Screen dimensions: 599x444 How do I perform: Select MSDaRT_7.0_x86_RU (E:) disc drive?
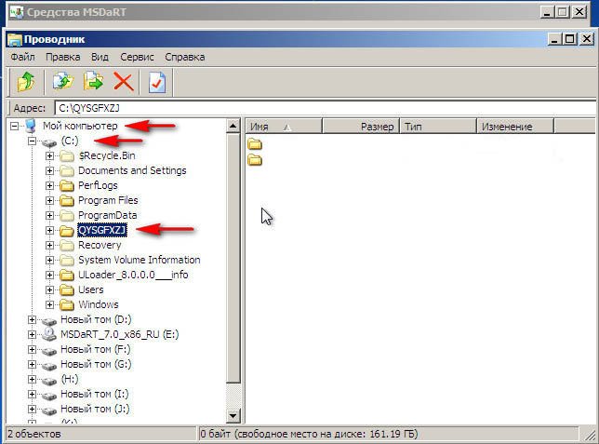120,335
